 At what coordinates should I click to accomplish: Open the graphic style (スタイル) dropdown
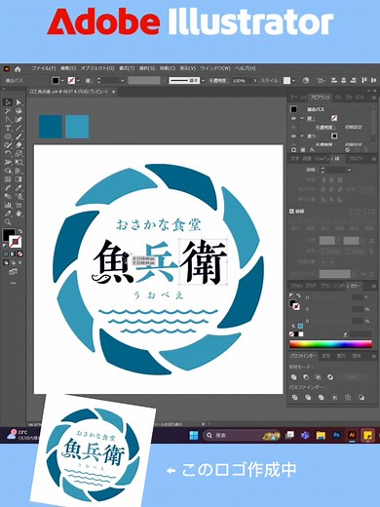293,81
